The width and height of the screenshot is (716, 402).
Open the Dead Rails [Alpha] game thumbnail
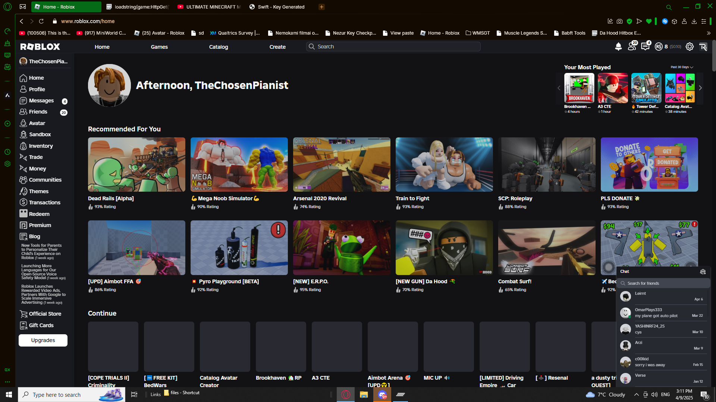tap(136, 165)
